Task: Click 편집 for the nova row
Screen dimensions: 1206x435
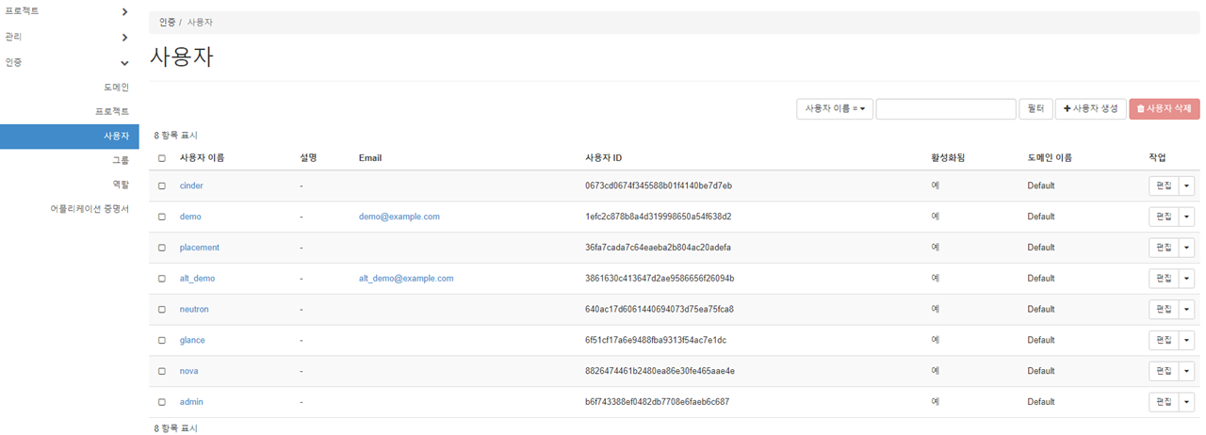Action: click(1163, 371)
